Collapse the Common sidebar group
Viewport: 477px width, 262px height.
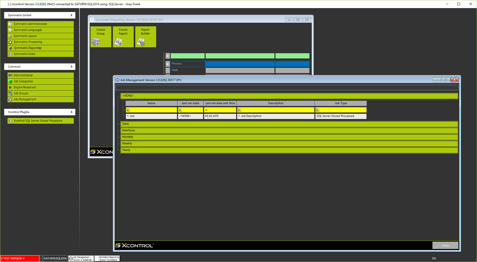71,67
